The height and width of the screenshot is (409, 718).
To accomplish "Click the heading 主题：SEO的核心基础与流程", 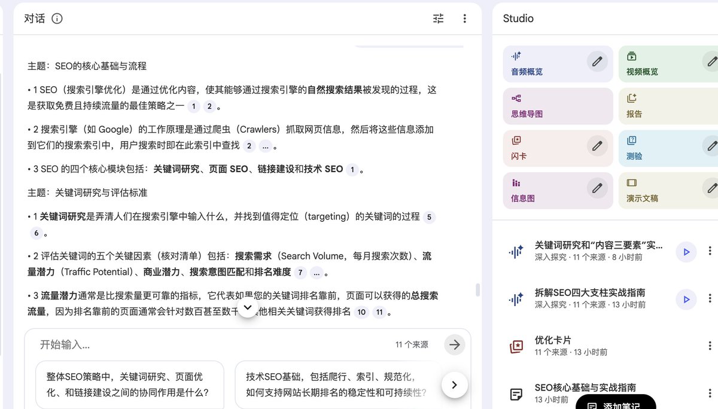I will tap(87, 66).
